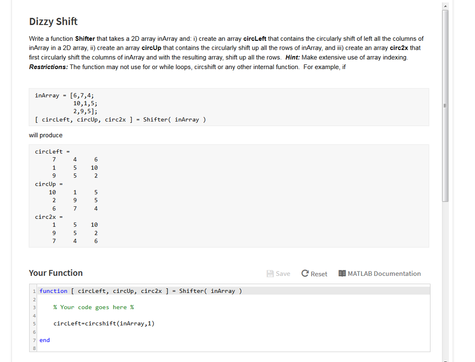Viewport: 475px width, 362px height.
Task: Click line number 5 in the editor
Action: pos(34,323)
